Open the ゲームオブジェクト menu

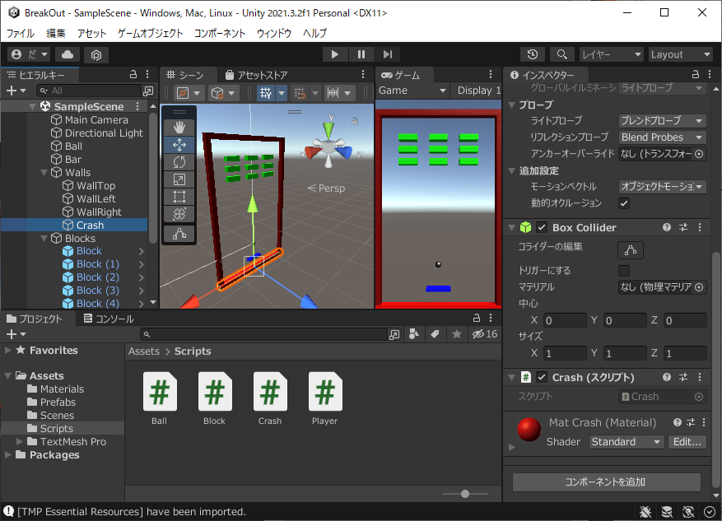click(150, 33)
